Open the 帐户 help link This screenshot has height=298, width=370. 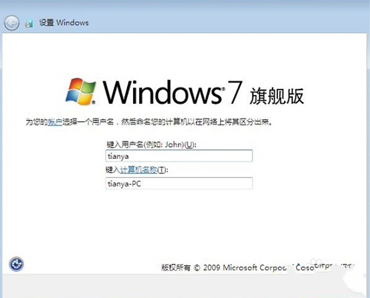[x=55, y=122]
